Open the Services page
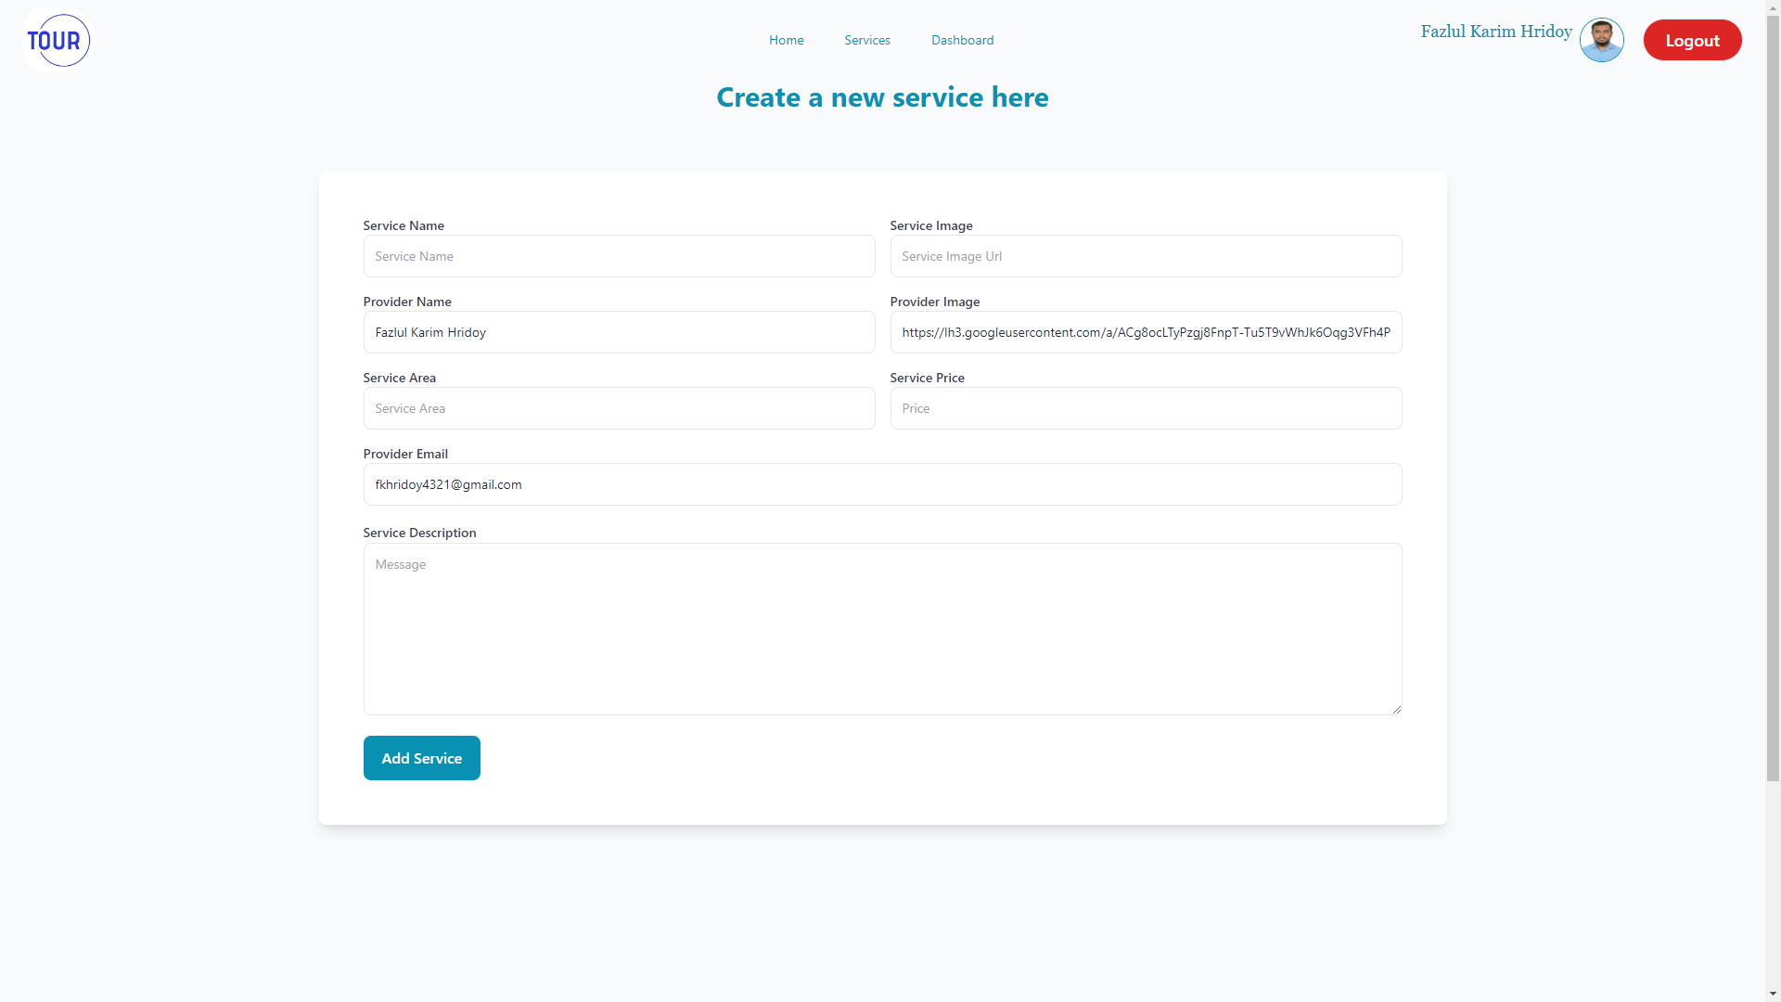1781x1002 pixels. [866, 40]
